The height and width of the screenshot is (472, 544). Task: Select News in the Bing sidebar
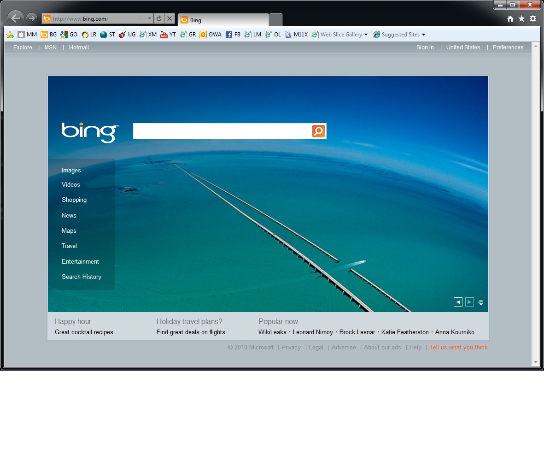[x=69, y=216]
